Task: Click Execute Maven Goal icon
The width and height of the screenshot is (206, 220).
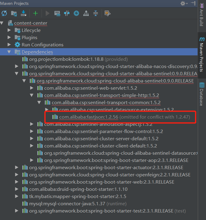Action: pos(57,13)
